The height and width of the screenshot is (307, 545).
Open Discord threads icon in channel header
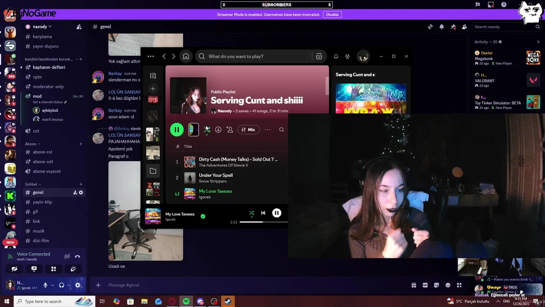(430, 27)
